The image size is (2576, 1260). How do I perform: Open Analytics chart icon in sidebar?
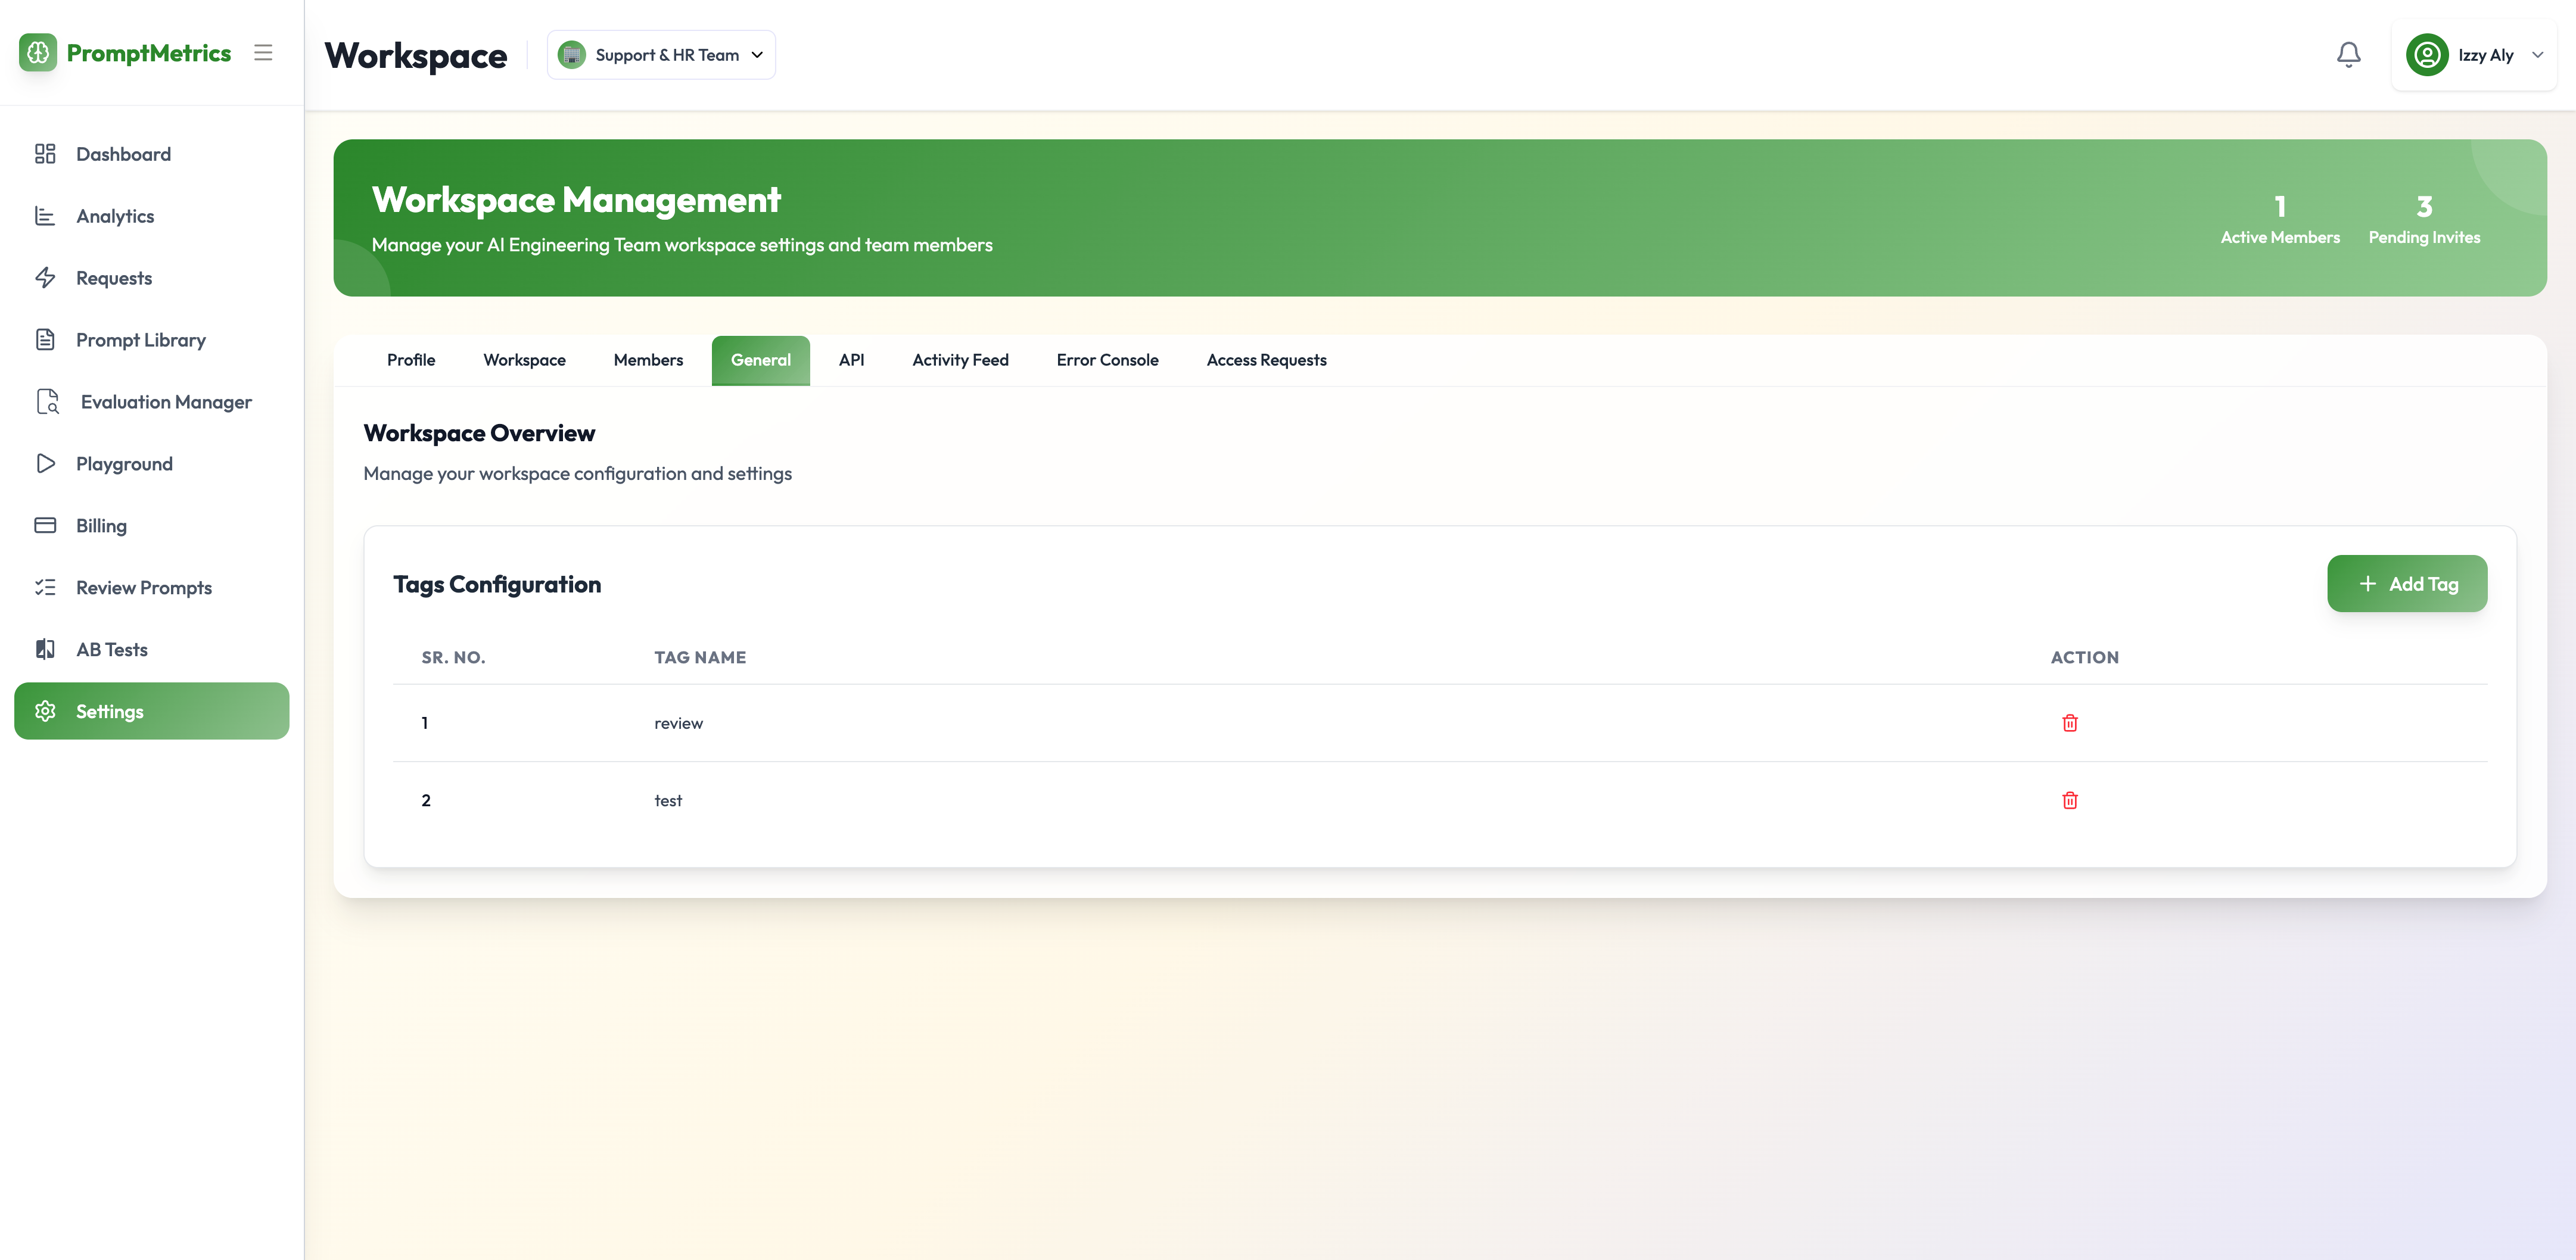(x=45, y=216)
